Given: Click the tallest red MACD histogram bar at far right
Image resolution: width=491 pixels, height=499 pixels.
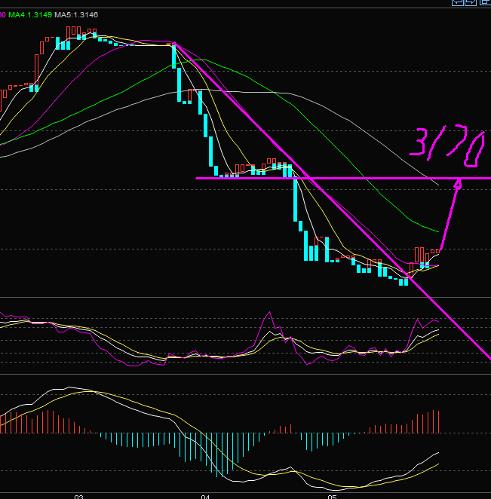Looking at the screenshot, I should pos(437,421).
